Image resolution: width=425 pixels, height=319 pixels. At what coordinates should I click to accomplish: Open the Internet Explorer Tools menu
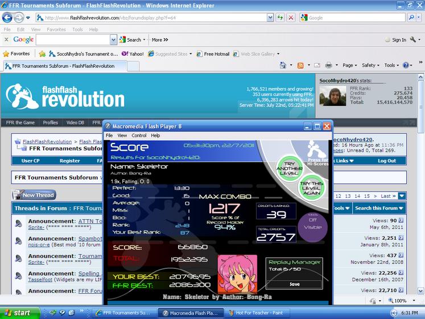[77, 29]
